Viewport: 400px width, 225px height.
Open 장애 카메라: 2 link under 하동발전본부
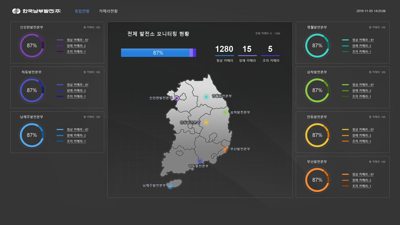click(76, 91)
